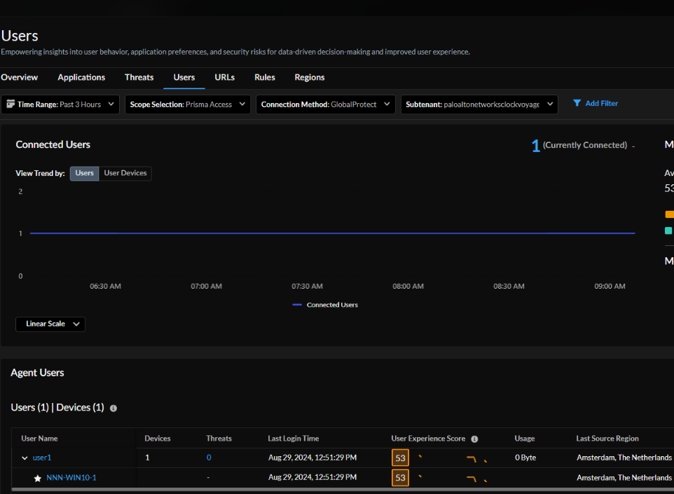Click the Currently Connected count of 1

(536, 145)
